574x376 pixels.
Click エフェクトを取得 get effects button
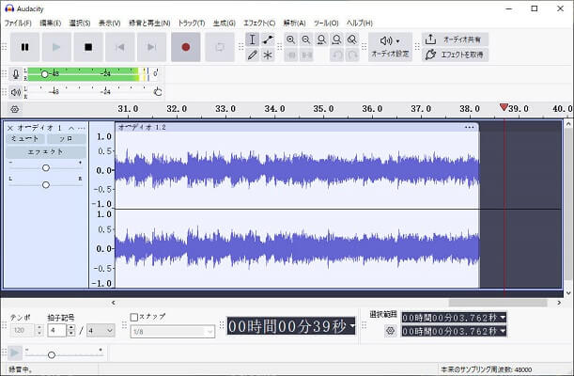point(455,55)
